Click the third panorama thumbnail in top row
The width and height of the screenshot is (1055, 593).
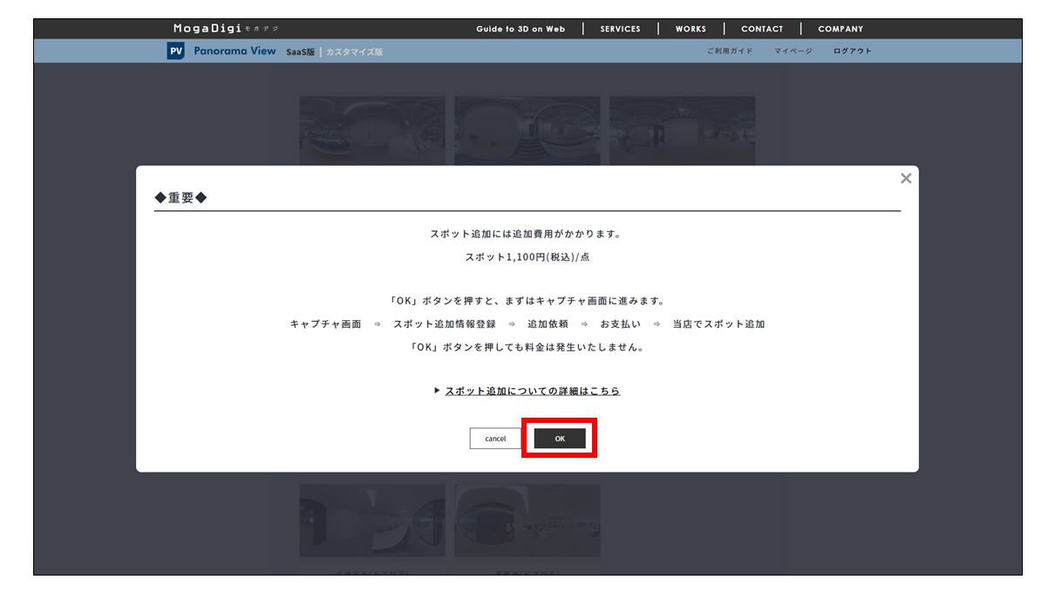click(x=683, y=131)
